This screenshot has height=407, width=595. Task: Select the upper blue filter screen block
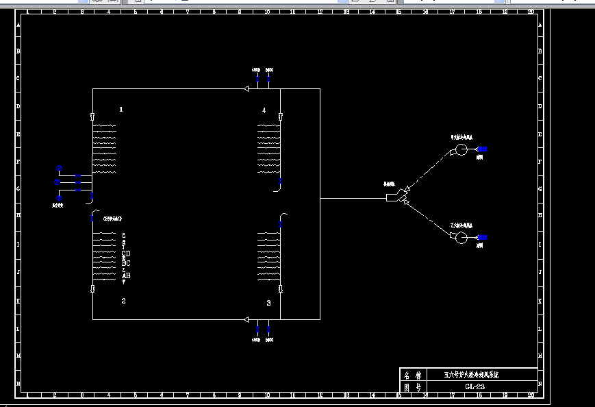(482, 149)
